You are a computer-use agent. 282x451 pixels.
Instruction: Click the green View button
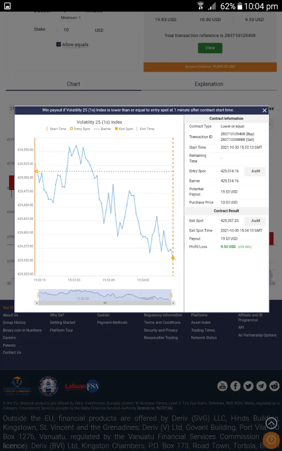click(210, 48)
